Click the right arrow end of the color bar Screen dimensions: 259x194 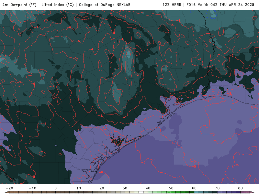point(252,192)
